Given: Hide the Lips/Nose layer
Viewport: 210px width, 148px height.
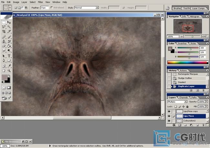Looking at the screenshot, I should [x=169, y=116].
